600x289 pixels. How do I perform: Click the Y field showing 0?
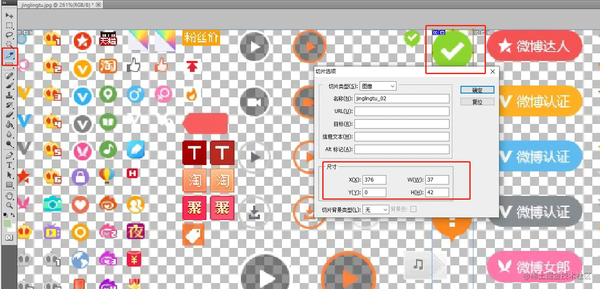[x=374, y=193]
